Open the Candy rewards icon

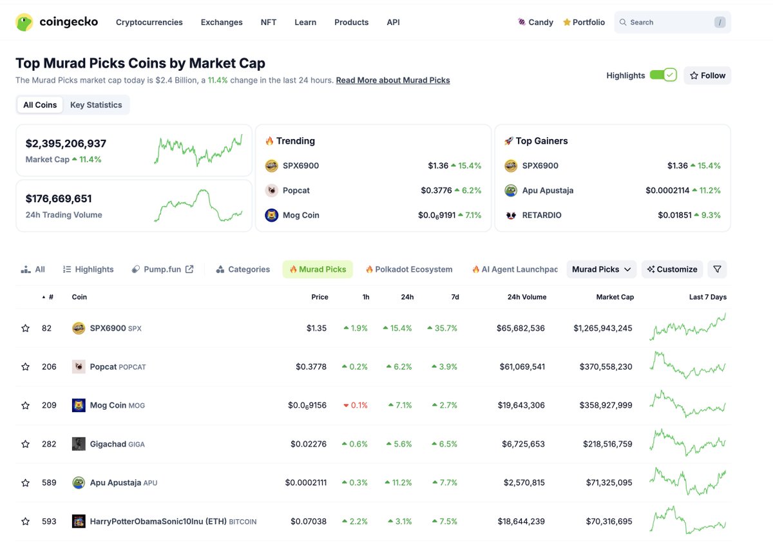tap(520, 21)
